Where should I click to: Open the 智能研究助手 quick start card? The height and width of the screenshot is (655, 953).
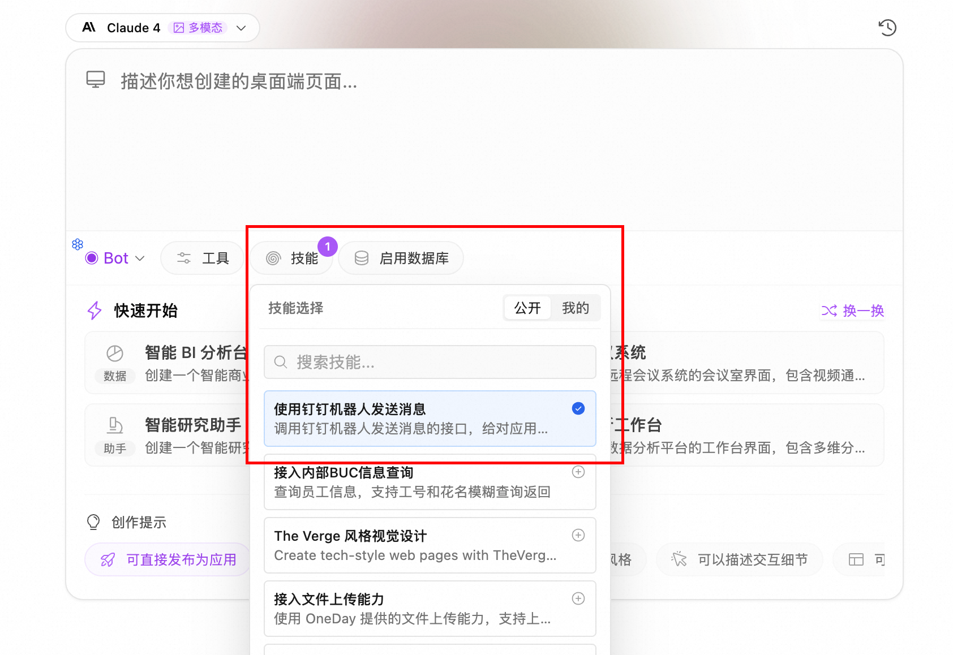(168, 435)
